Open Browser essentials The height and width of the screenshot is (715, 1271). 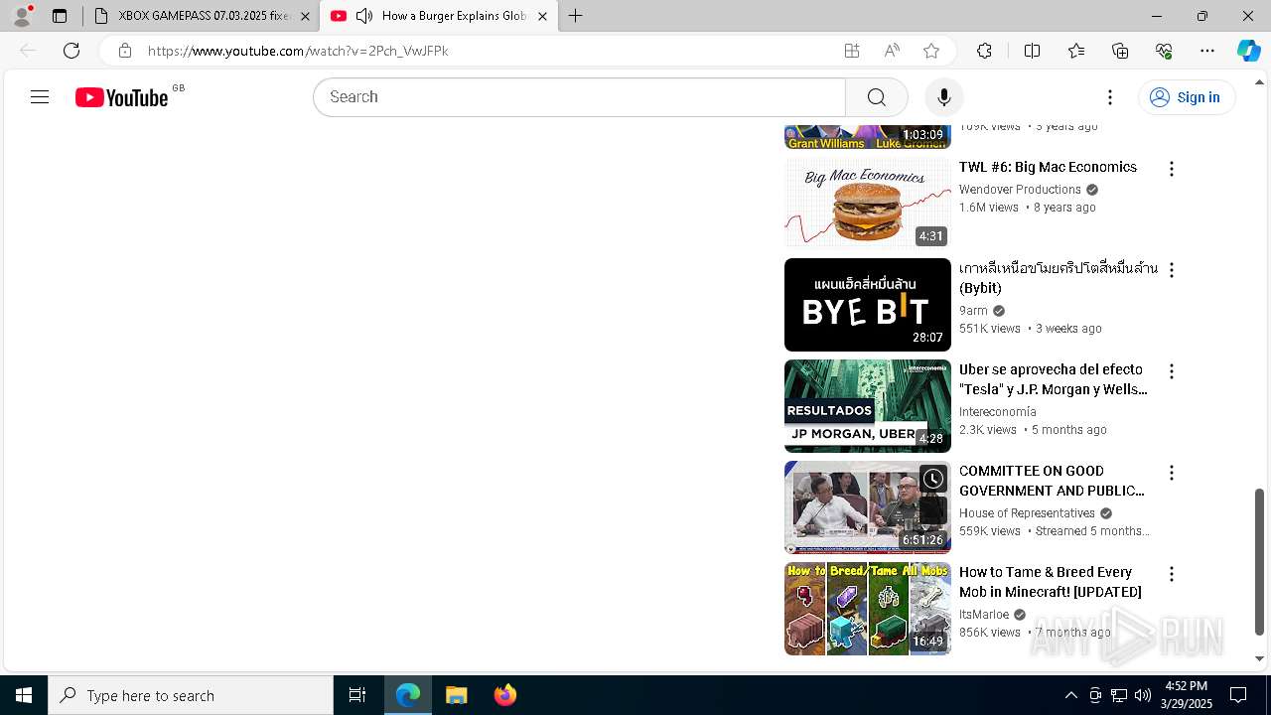pyautogui.click(x=1164, y=51)
